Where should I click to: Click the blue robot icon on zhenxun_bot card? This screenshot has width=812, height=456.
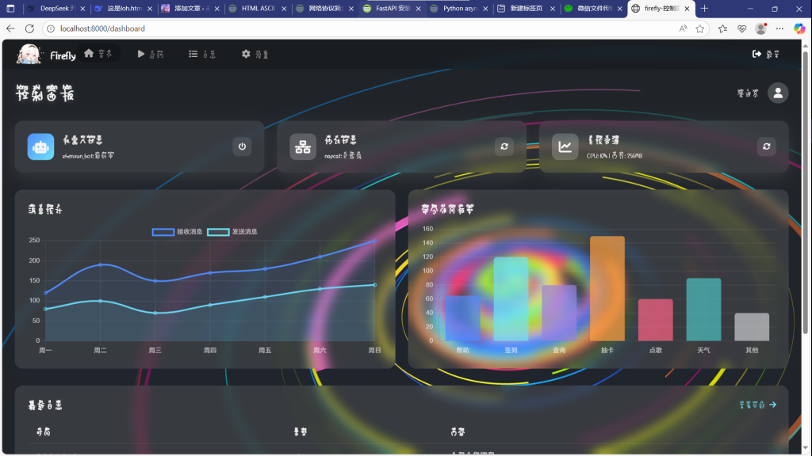click(41, 146)
